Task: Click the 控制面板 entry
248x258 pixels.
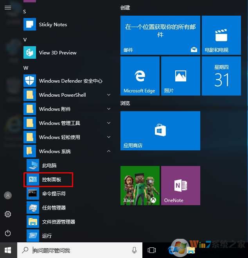Action: [51, 180]
